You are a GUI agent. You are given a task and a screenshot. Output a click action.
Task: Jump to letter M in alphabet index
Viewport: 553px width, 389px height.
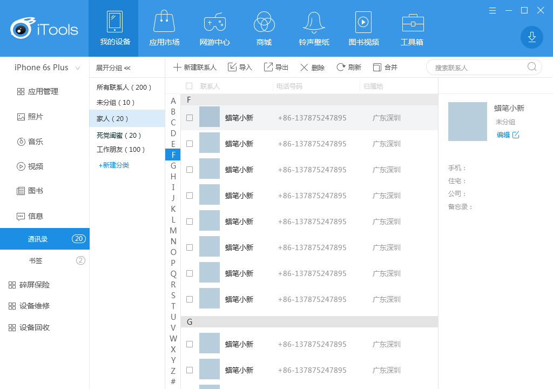173,231
